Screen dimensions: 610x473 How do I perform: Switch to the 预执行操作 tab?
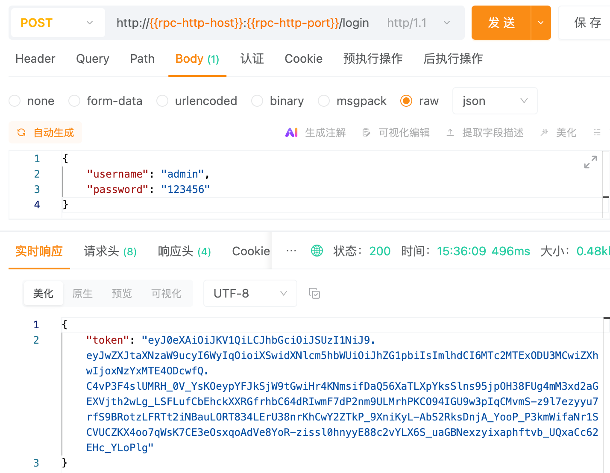[x=373, y=58]
